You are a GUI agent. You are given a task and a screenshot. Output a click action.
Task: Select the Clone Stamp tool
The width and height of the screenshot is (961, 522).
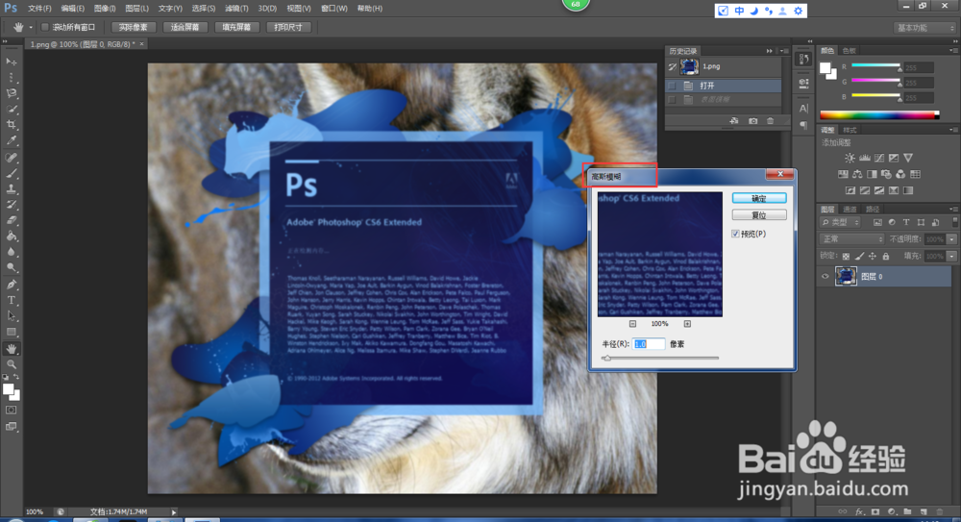pos(12,189)
